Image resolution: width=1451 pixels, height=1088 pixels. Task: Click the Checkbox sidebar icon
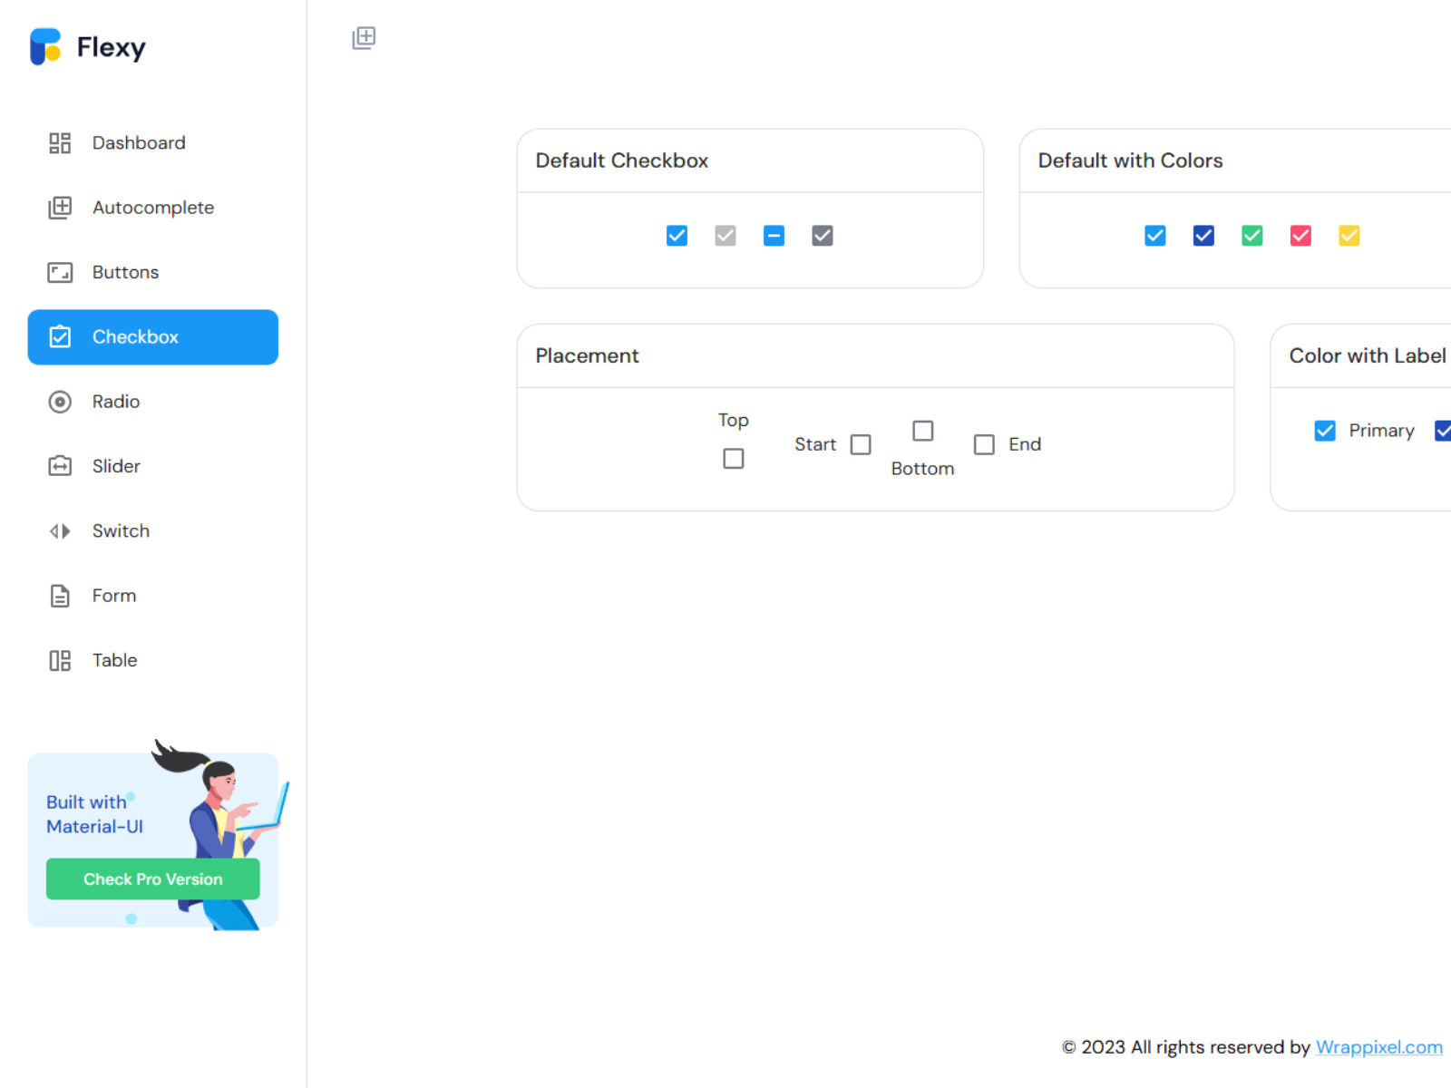pyautogui.click(x=60, y=337)
